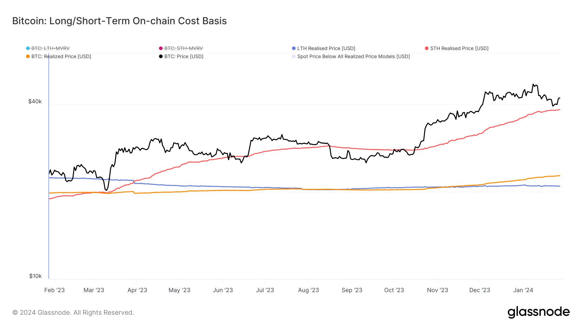
Task: Hide the STH Realised Price series
Action: (459, 48)
